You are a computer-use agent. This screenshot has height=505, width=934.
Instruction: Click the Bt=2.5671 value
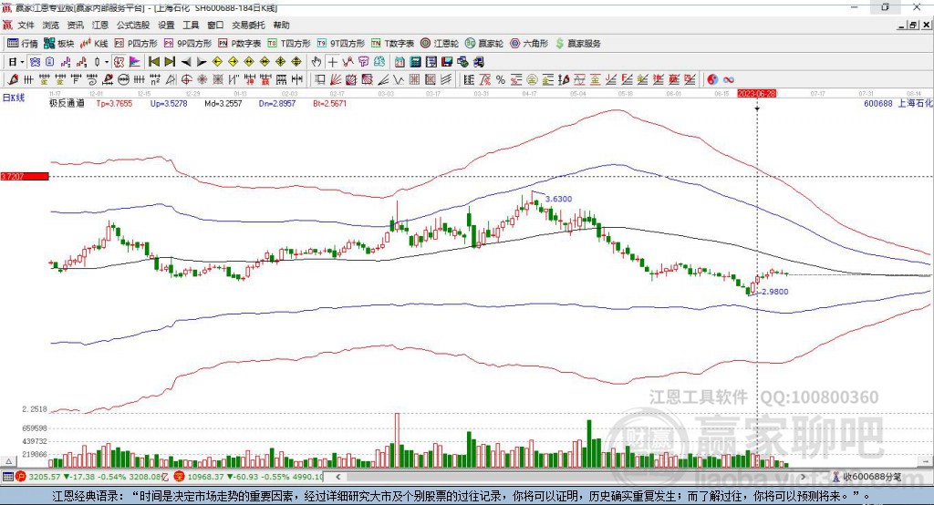[329, 103]
